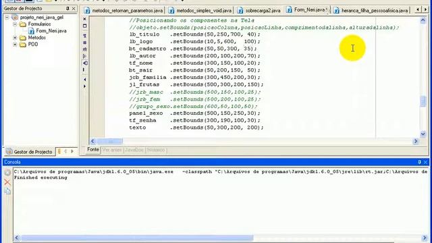
Task: Move project panel tabs left with arrow
Action: coord(65,151)
